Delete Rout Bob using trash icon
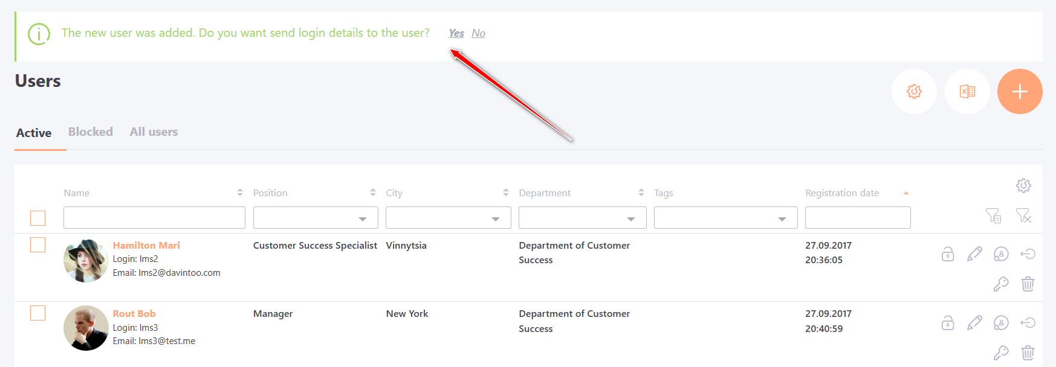Image resolution: width=1056 pixels, height=367 pixels. [1028, 353]
